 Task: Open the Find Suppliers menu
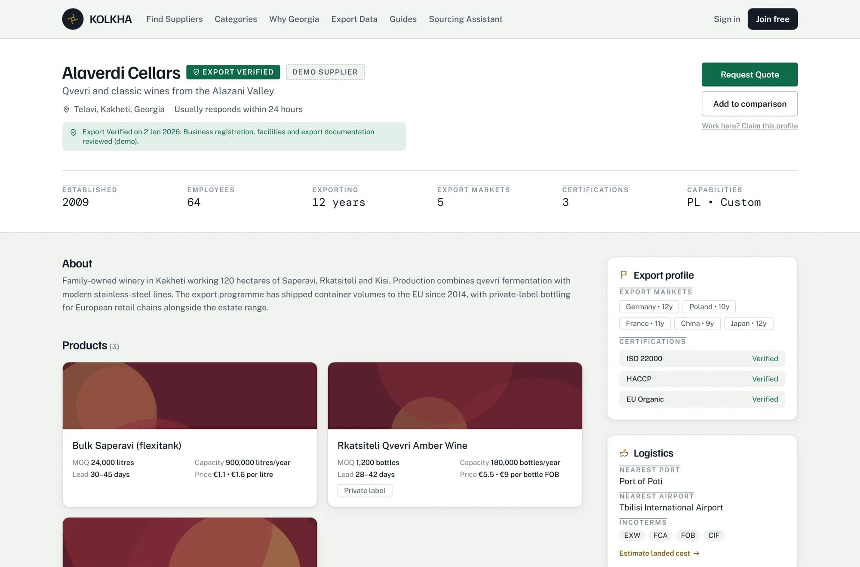pyautogui.click(x=174, y=19)
